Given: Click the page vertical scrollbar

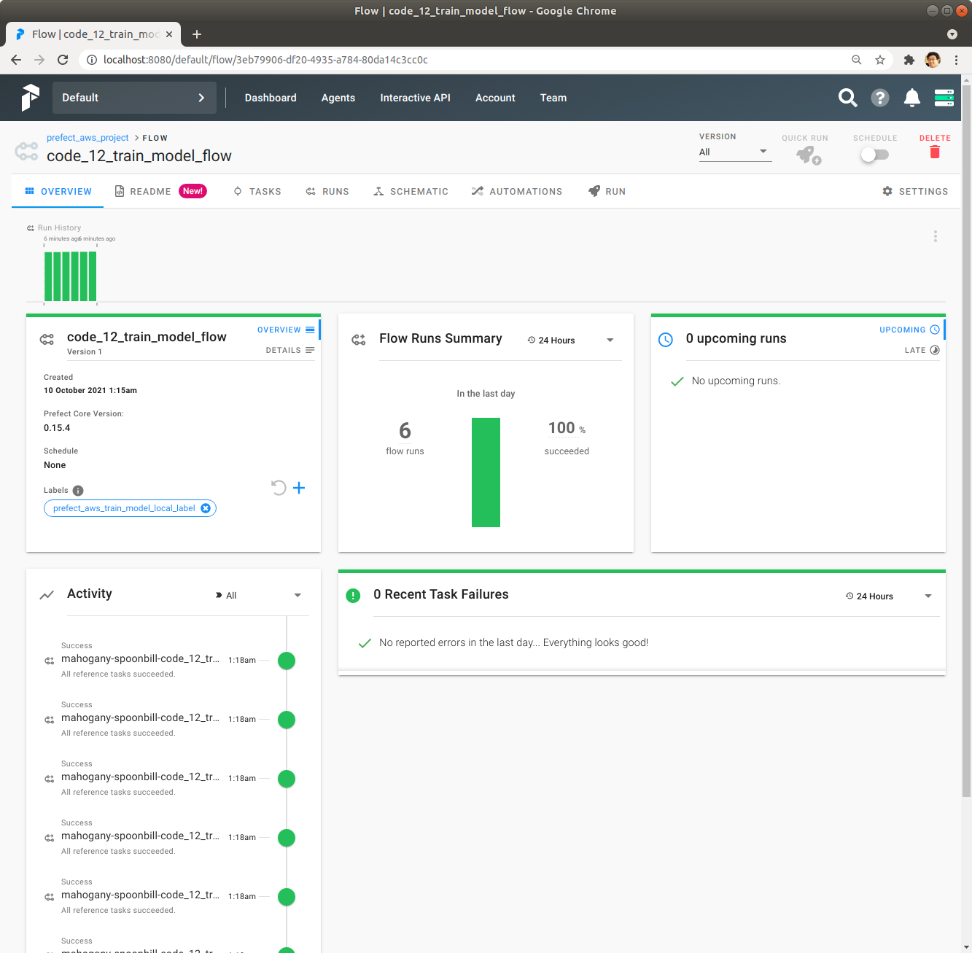Looking at the screenshot, I should pyautogui.click(x=966, y=441).
